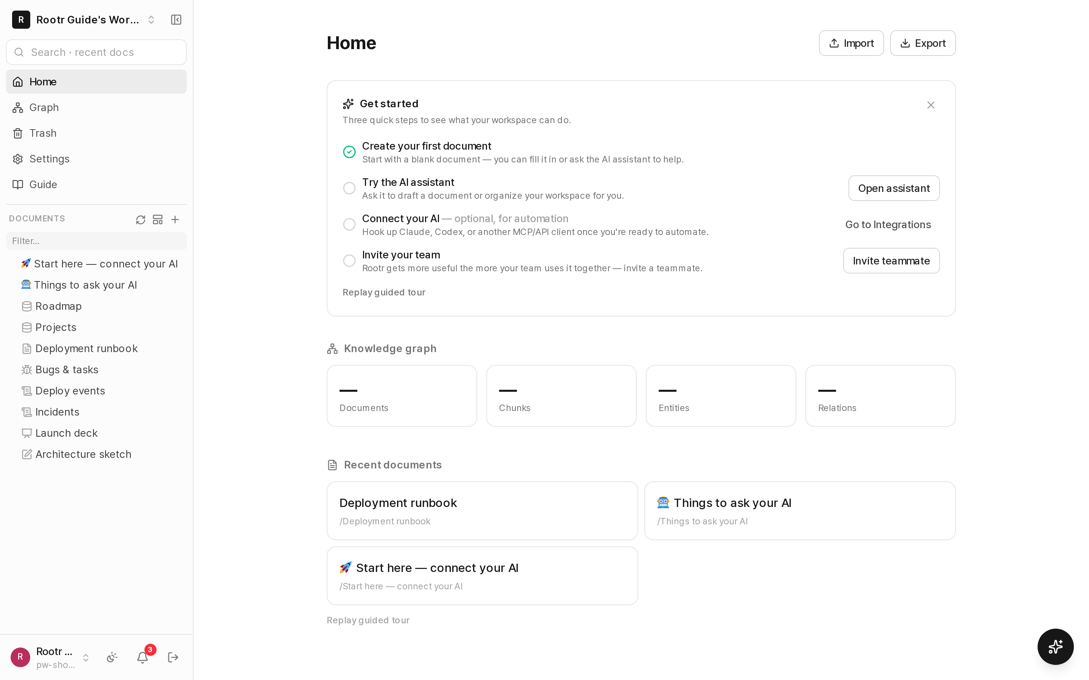This screenshot has width=1089, height=680.
Task: Check the Invite your team step circle
Action: click(x=349, y=261)
